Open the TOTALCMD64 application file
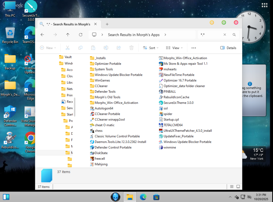The width and height of the screenshot is (273, 202). [173, 125]
